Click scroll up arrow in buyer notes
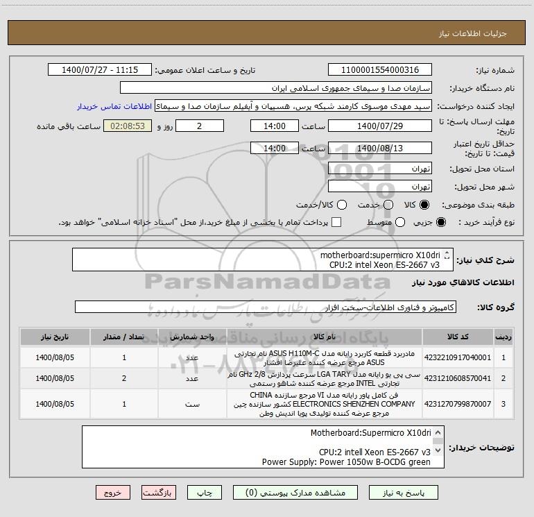Screen dimensions: 534x517 438,433
